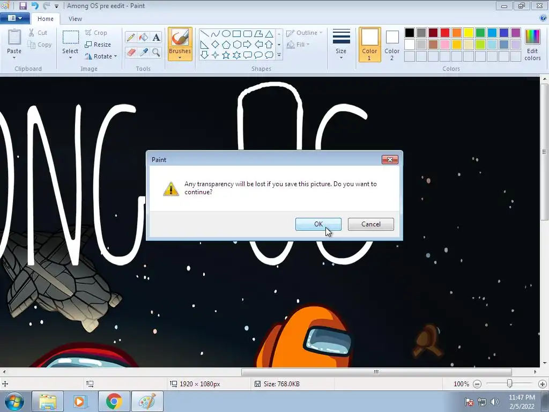This screenshot has height=412, width=549.
Task: Switch to the Home tab
Action: pyautogui.click(x=46, y=19)
